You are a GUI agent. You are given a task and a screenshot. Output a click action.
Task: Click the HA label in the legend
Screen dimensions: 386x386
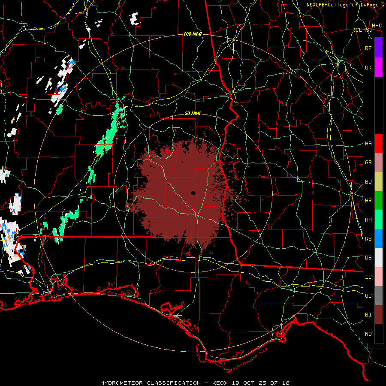[x=368, y=144]
